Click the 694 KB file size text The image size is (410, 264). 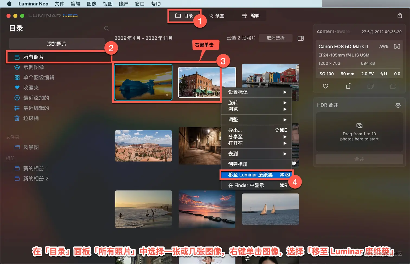click(x=368, y=63)
